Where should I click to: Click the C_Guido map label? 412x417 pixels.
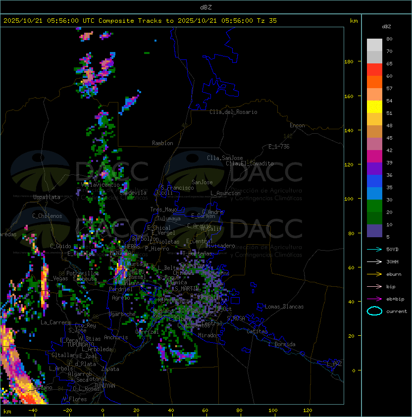60,246
